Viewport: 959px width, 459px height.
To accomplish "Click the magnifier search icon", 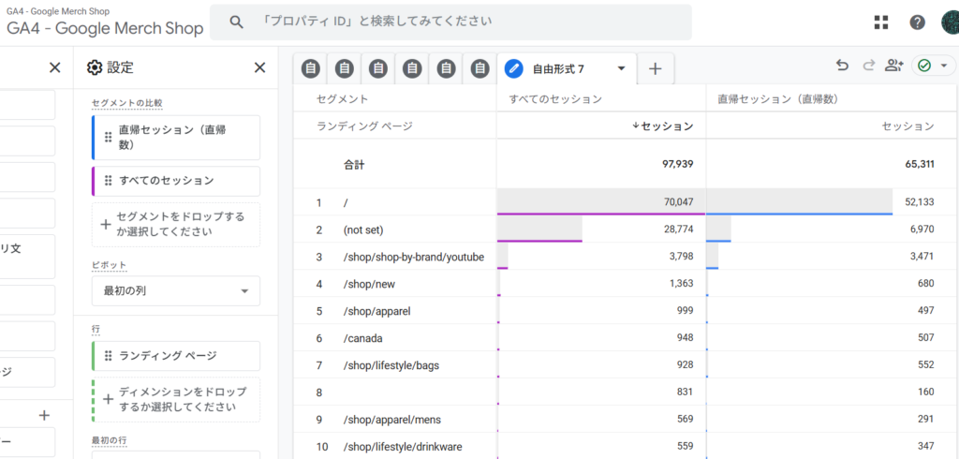I will pyautogui.click(x=237, y=22).
